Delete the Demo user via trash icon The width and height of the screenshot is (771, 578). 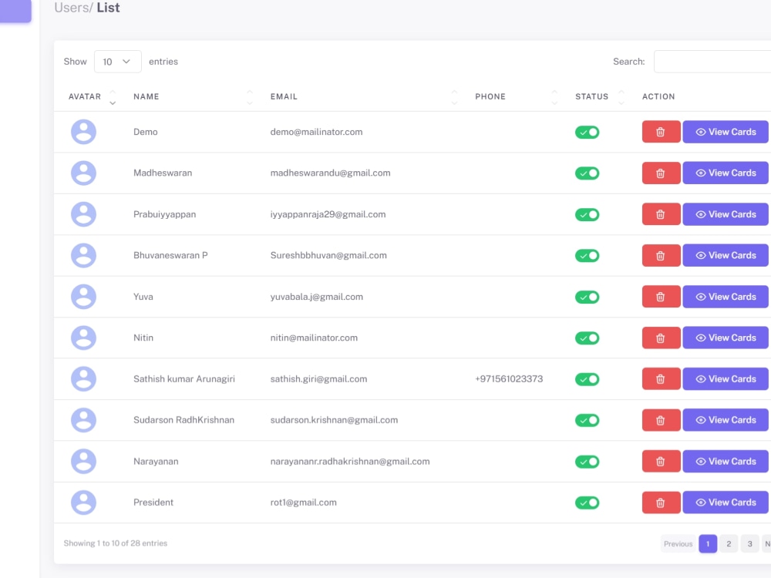pos(661,132)
